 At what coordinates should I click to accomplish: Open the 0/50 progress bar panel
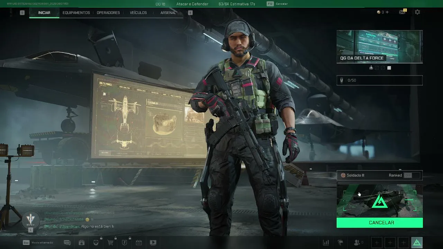click(380, 80)
